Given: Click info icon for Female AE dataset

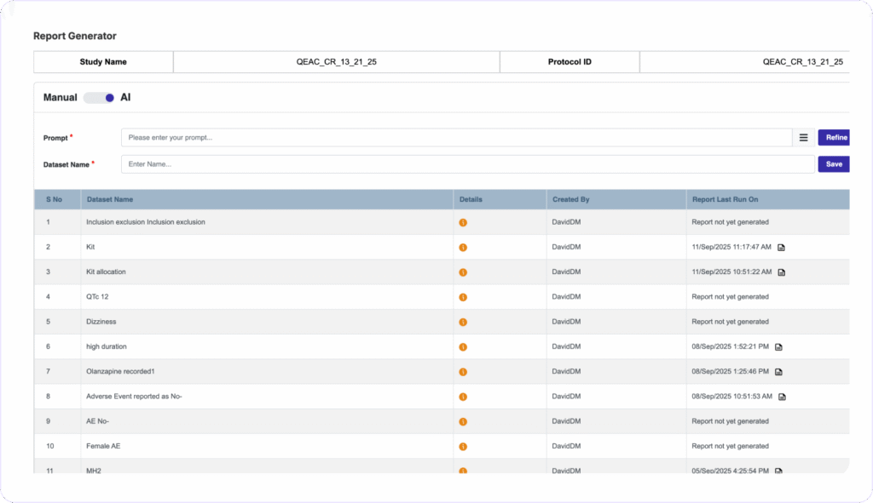Looking at the screenshot, I should pyautogui.click(x=463, y=447).
